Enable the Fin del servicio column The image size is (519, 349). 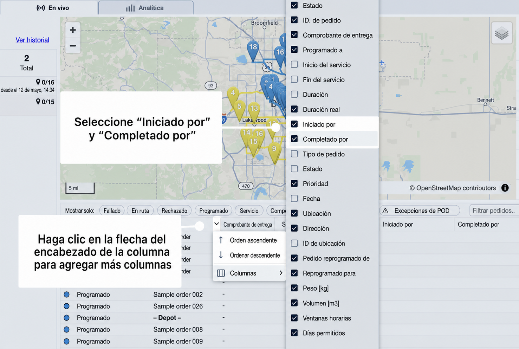click(294, 79)
